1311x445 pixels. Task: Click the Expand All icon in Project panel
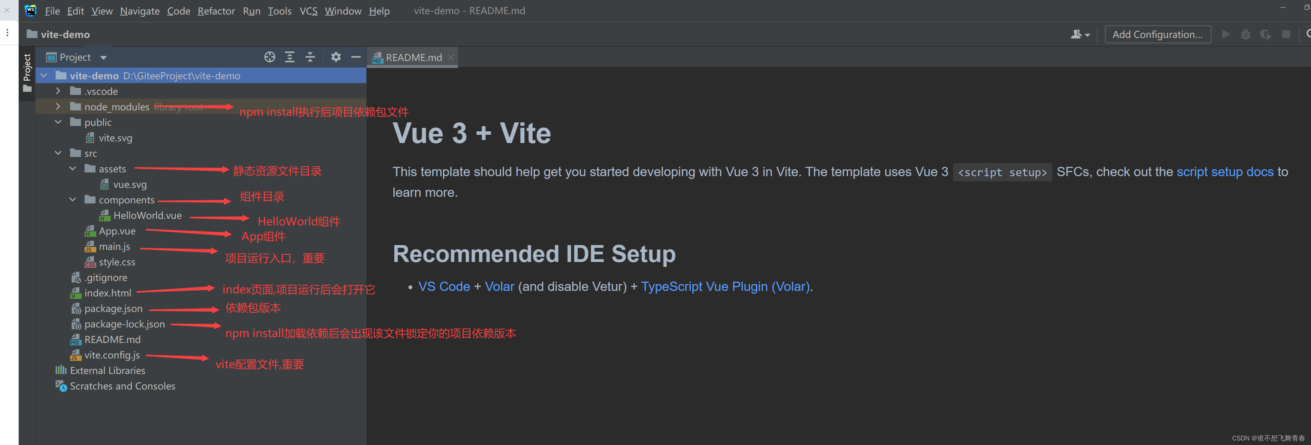point(289,57)
